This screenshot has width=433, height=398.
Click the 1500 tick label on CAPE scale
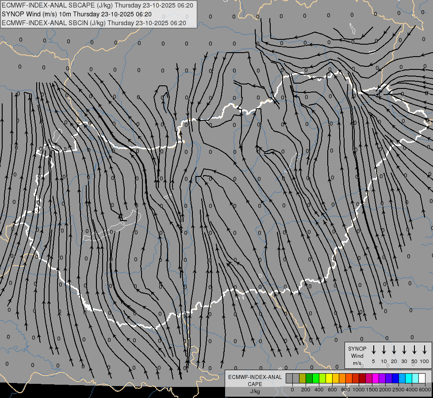(372, 390)
